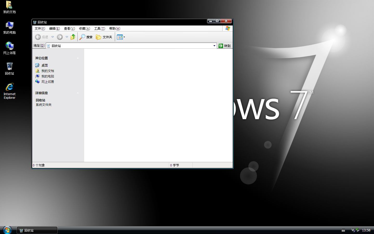The image size is (374, 234).
Task: Minimize the 回收站 window
Action: [211, 21]
